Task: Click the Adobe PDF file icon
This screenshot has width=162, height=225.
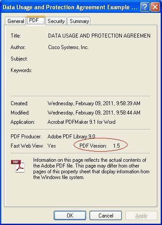Action: coord(18,166)
